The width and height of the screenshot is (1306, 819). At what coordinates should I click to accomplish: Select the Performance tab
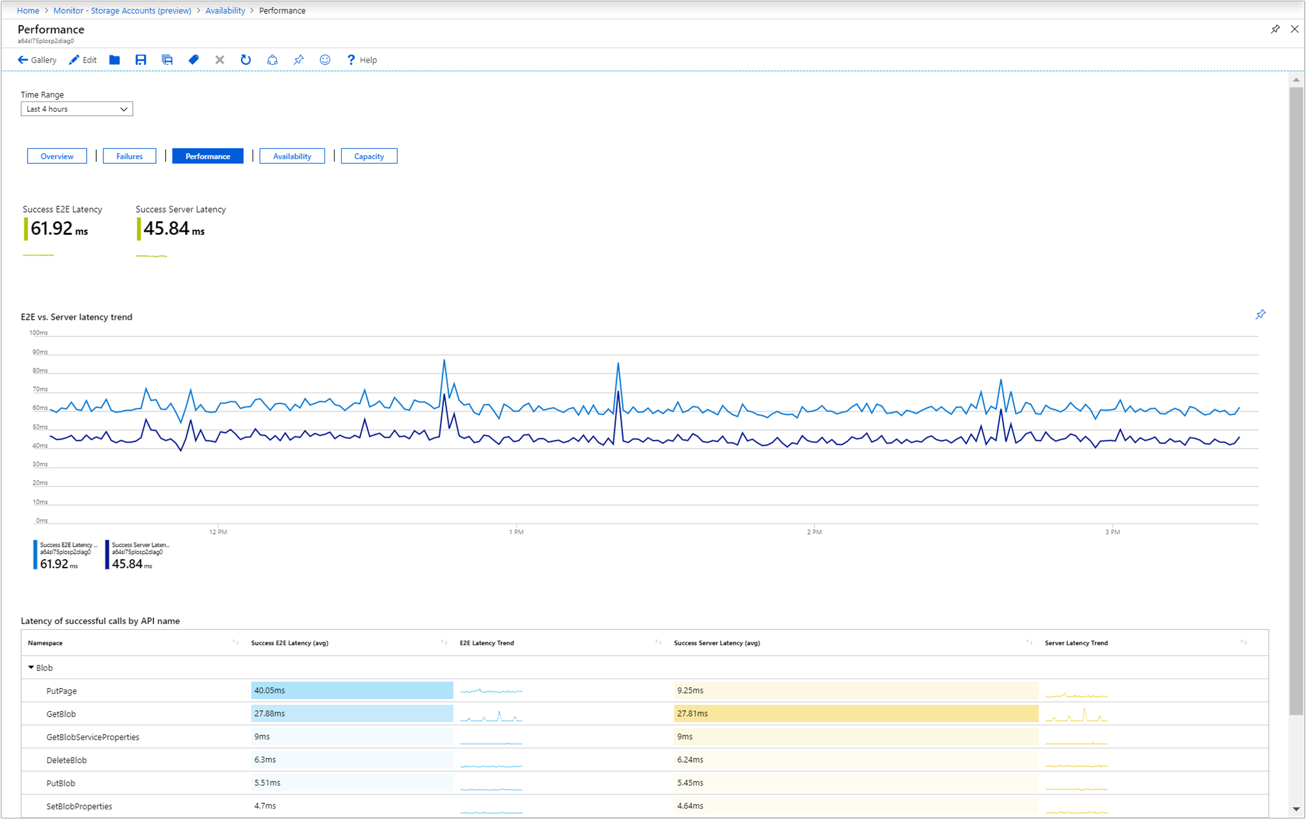(207, 157)
